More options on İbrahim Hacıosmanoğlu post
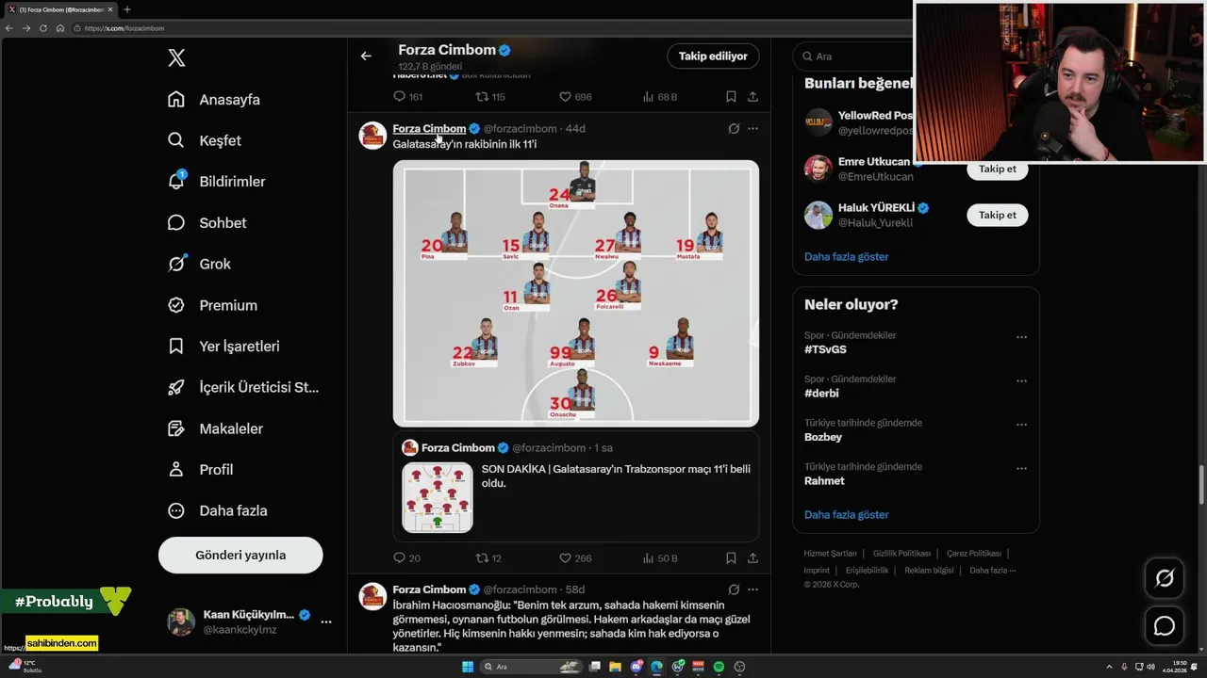Image resolution: width=1207 pixels, height=678 pixels. tap(752, 589)
